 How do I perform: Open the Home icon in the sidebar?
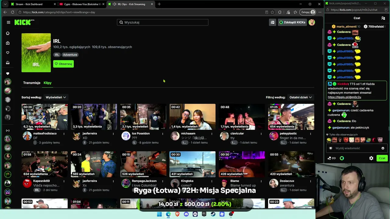coord(8,33)
